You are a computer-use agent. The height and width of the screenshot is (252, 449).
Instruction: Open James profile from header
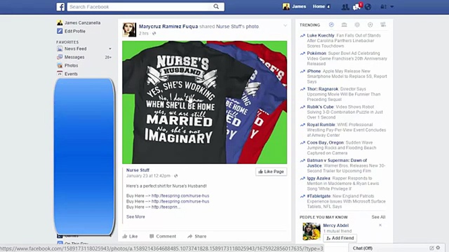(x=299, y=6)
